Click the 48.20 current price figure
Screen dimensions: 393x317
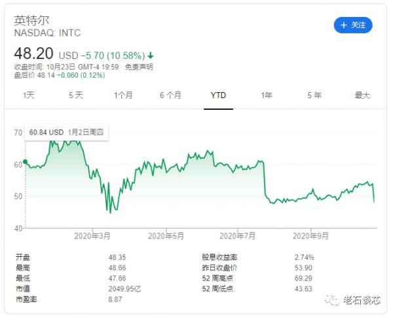[34, 54]
